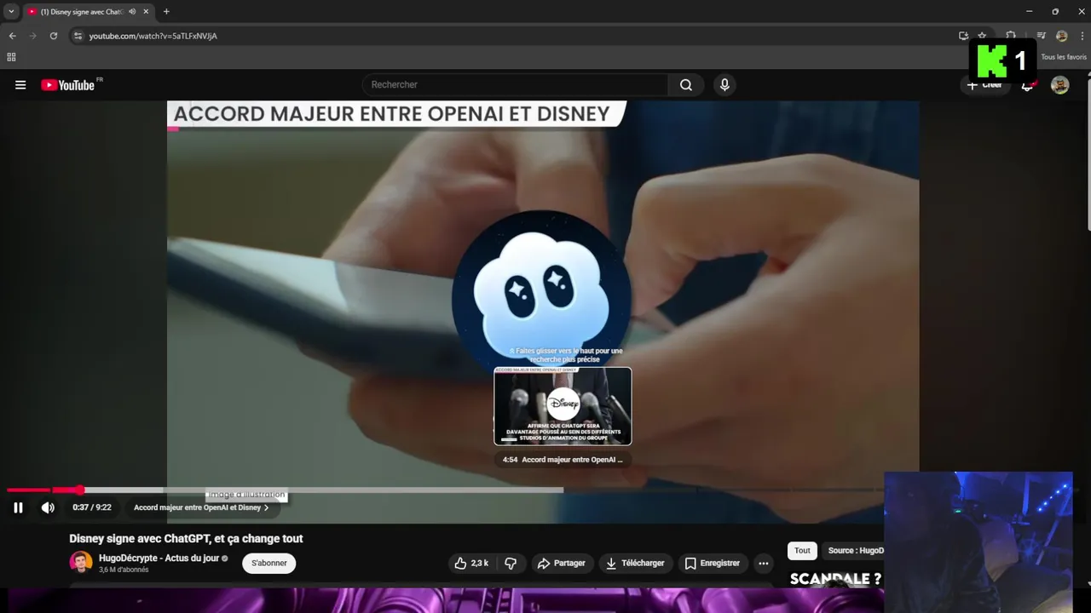Click the search magnifier button
Image resolution: width=1091 pixels, height=613 pixels.
click(x=686, y=84)
